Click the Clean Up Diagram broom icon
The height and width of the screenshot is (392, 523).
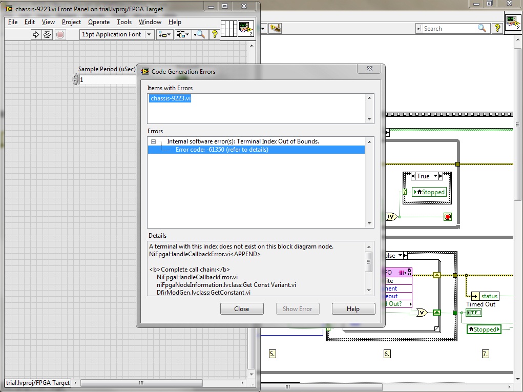pos(275,28)
